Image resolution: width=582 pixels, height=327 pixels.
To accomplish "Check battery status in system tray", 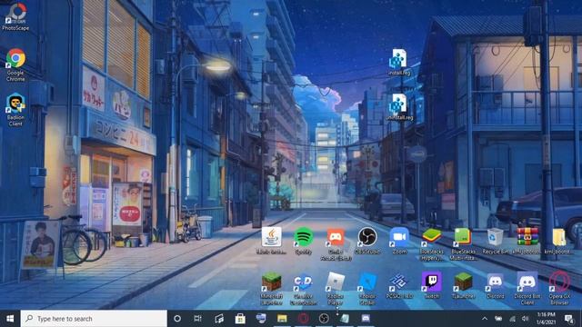I will coord(498,319).
